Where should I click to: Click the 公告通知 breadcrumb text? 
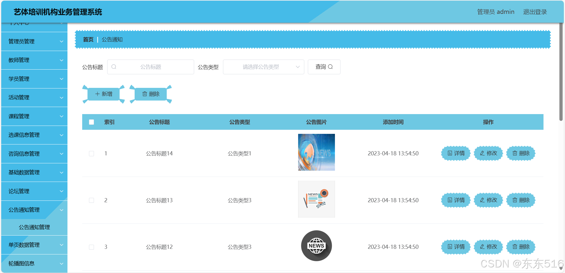[x=112, y=40]
